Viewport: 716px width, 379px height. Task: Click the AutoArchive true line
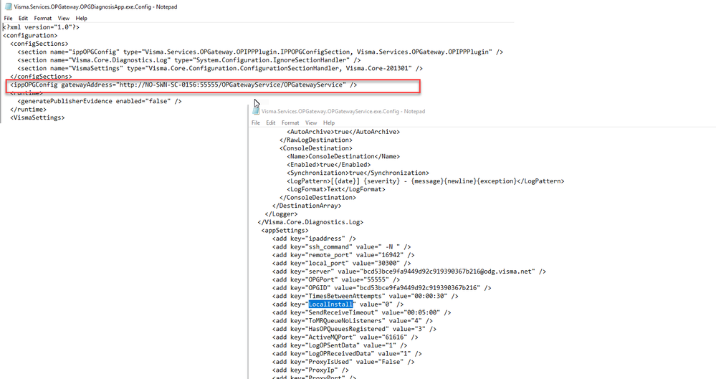[x=343, y=132]
